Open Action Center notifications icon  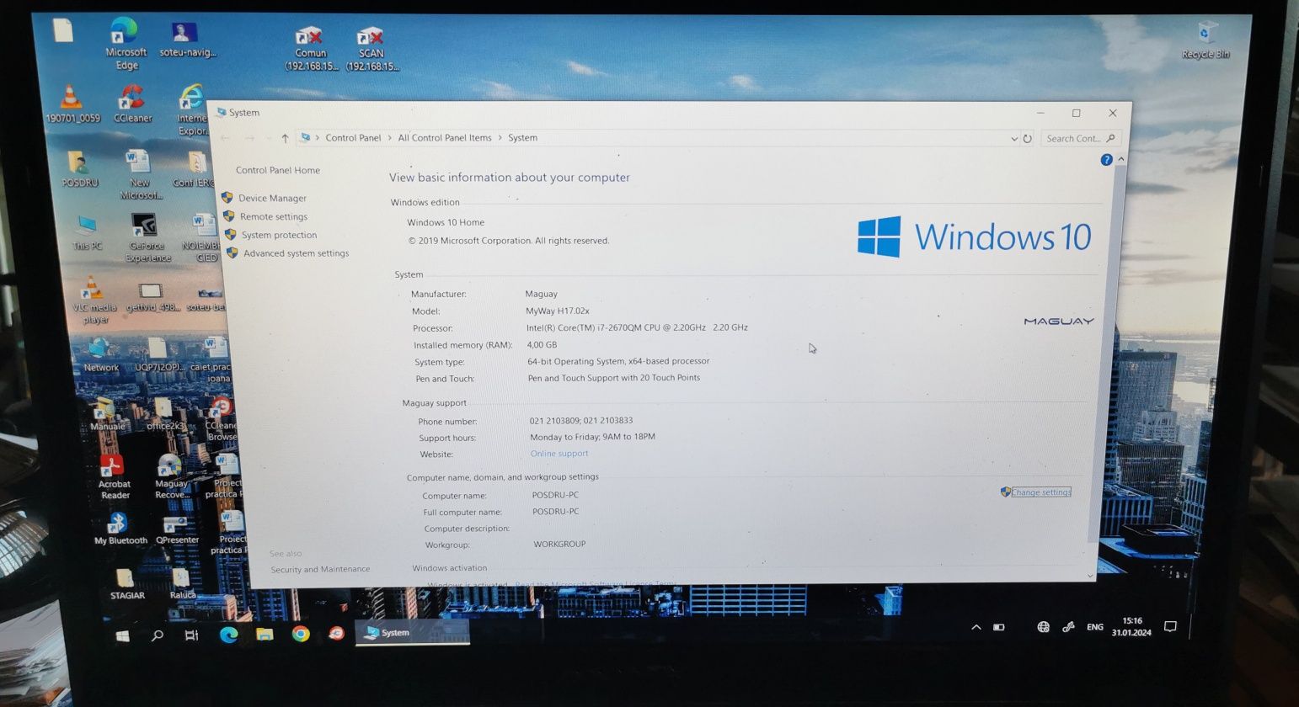[1170, 626]
